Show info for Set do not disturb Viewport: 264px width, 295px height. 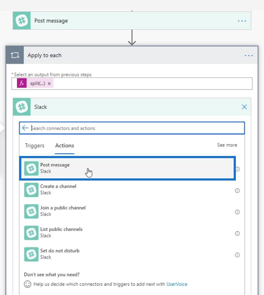pos(237,255)
